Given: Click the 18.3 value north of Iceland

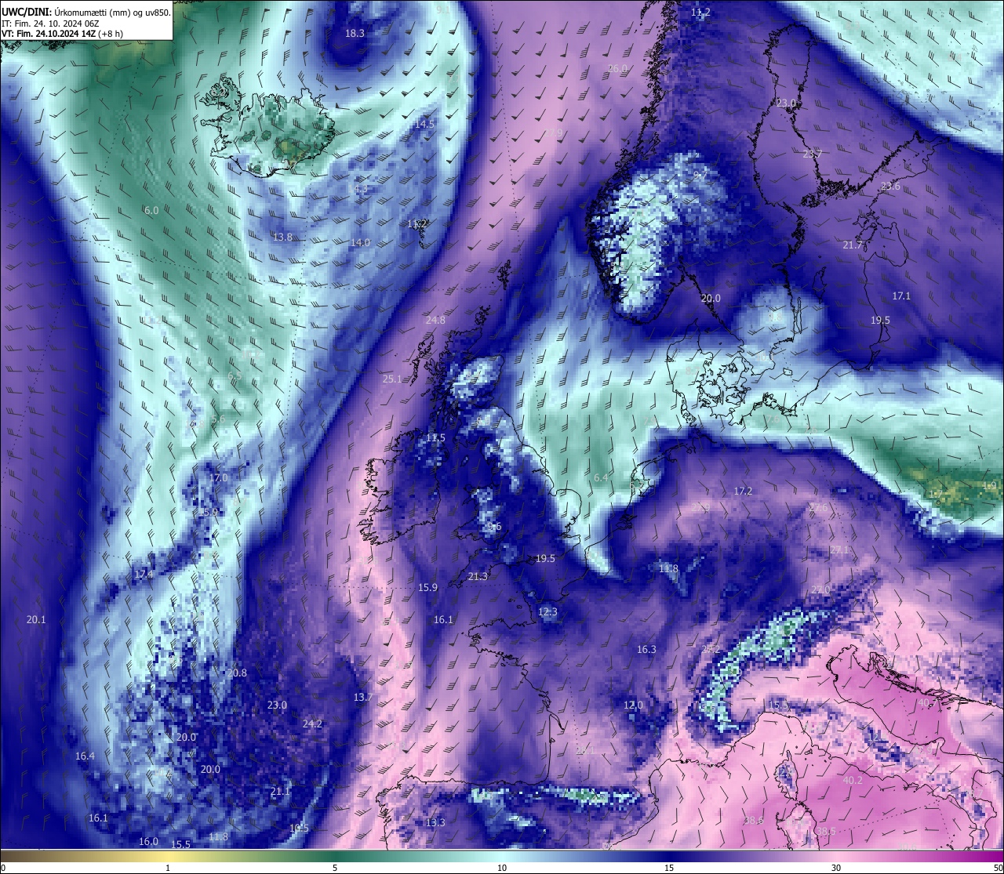Looking at the screenshot, I should pyautogui.click(x=355, y=33).
